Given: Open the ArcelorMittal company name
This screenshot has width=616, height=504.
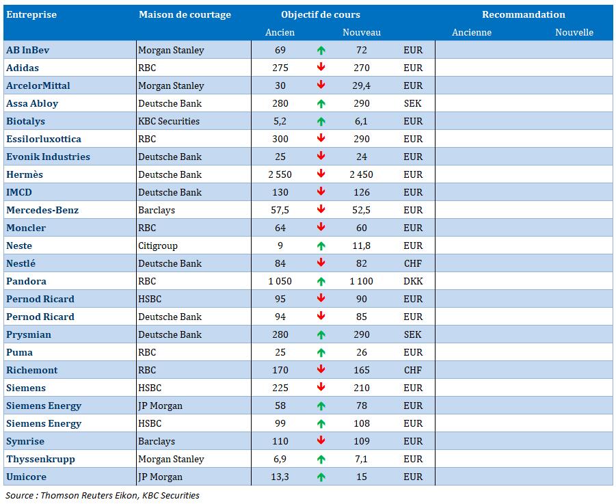Looking at the screenshot, I should (38, 85).
